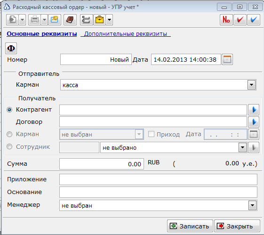The height and width of the screenshot is (235, 264).
Task: Expand the Менеджер dropdown list
Action: click(x=252, y=205)
